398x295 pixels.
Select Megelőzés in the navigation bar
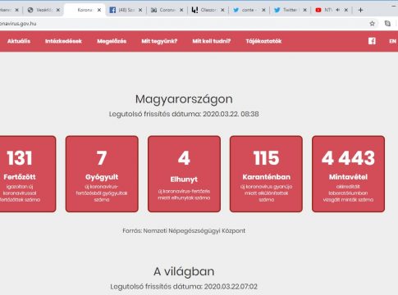click(112, 41)
